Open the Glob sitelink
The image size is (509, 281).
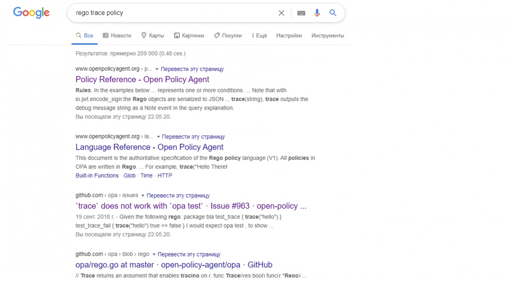(129, 176)
